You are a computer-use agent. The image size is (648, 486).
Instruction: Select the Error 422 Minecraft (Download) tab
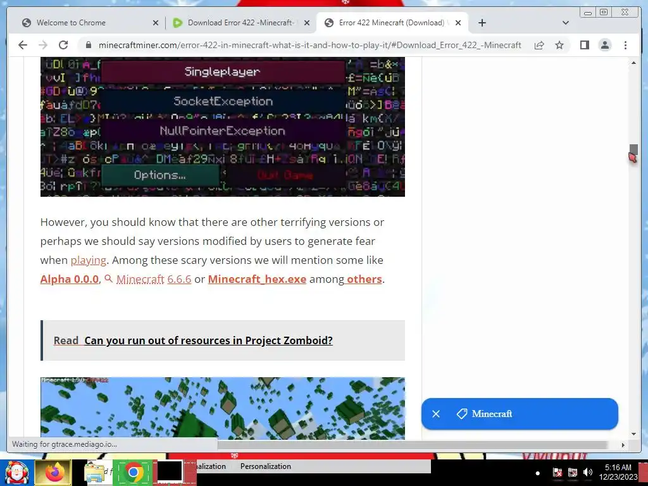click(391, 23)
